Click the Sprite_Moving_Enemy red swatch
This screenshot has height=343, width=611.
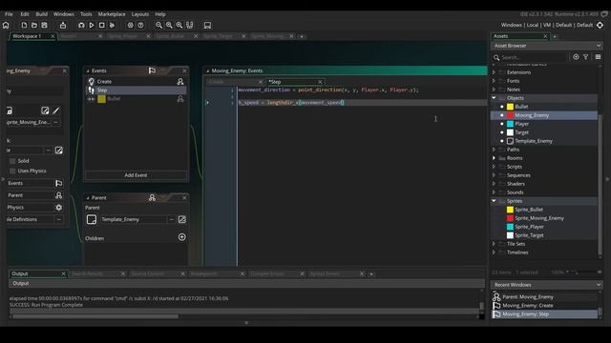pos(510,218)
